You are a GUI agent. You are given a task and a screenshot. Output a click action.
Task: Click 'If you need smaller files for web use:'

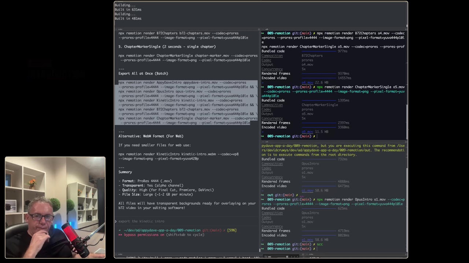(x=154, y=145)
